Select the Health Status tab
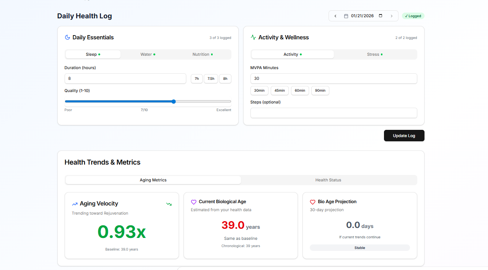 [328, 180]
